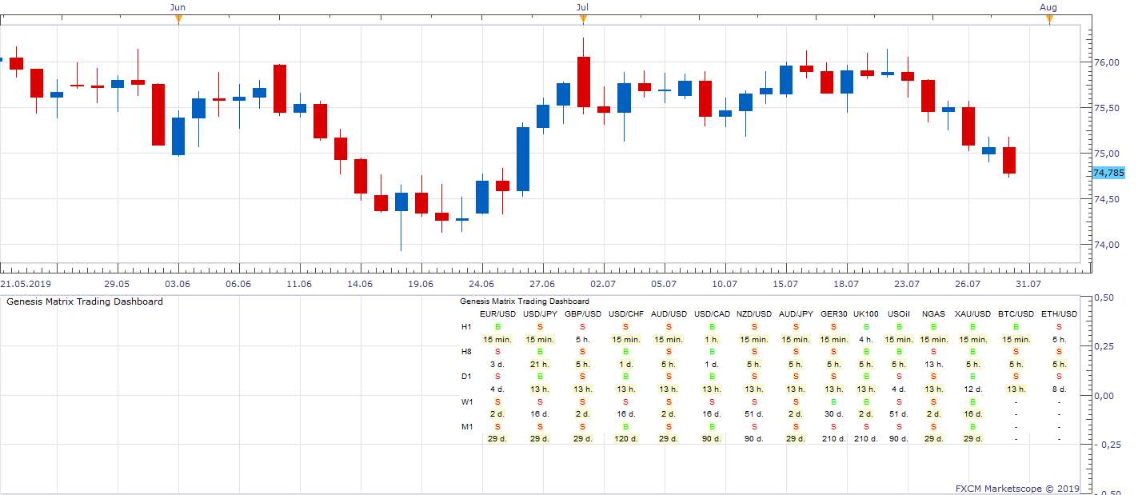Select the UK100 column header
This screenshot has height=495, width=1138.
(866, 314)
